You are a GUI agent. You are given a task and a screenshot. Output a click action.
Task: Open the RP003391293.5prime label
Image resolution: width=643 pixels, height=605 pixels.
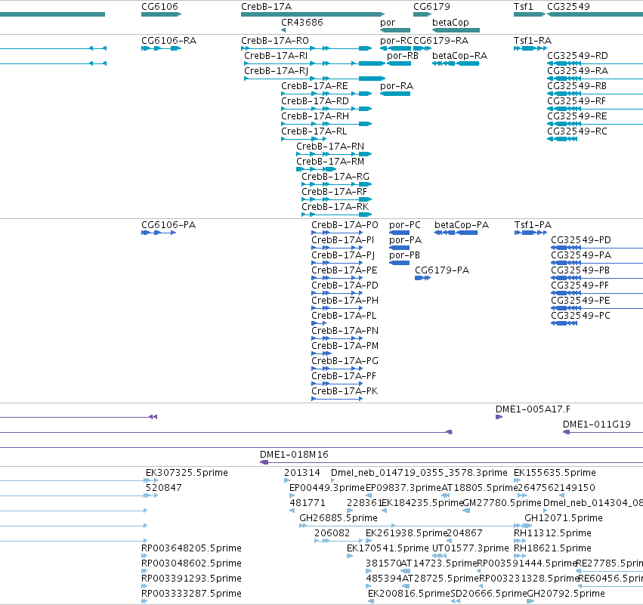191,579
